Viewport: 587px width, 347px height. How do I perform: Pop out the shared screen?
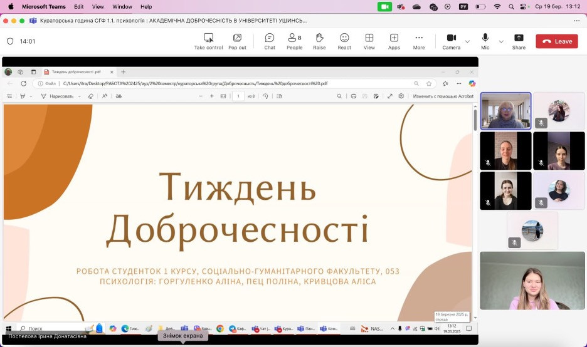tap(237, 41)
